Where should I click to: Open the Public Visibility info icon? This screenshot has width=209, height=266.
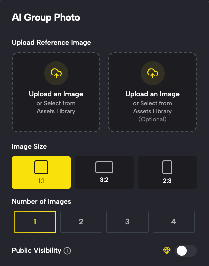point(67,251)
